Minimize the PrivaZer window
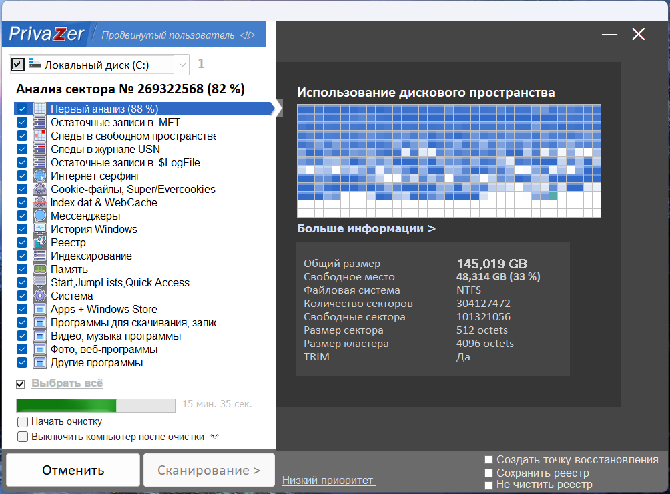The image size is (670, 494). tap(609, 34)
